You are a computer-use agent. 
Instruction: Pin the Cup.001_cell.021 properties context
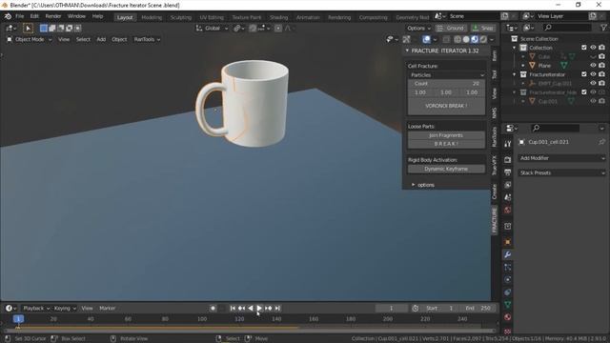pos(601,142)
